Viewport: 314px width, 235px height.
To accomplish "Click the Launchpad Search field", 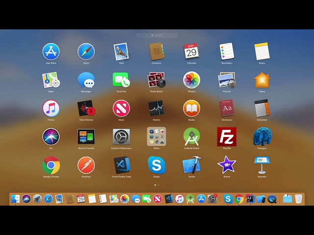I will click(x=157, y=35).
